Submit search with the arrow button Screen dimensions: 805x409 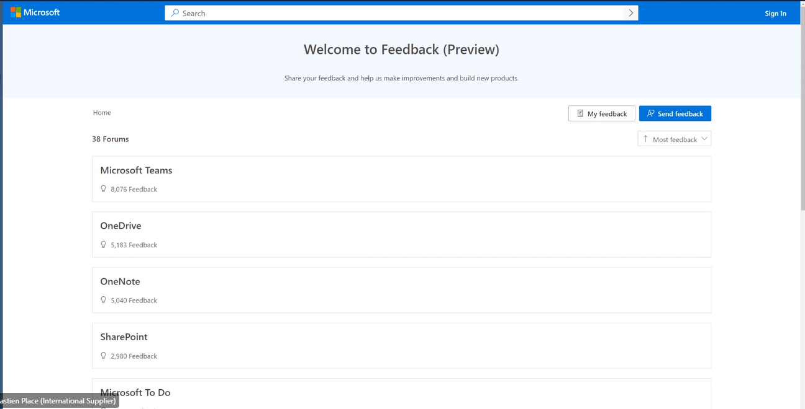pyautogui.click(x=631, y=13)
